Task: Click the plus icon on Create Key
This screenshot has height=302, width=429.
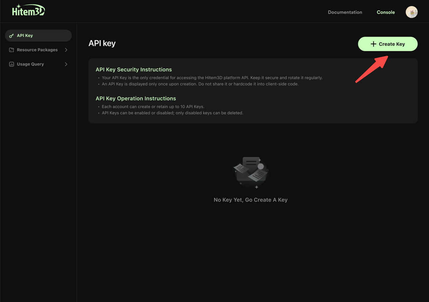Action: point(373,44)
